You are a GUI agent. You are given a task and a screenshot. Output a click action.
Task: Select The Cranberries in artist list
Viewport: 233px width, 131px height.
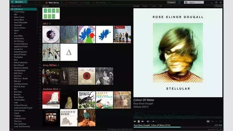[20, 124]
